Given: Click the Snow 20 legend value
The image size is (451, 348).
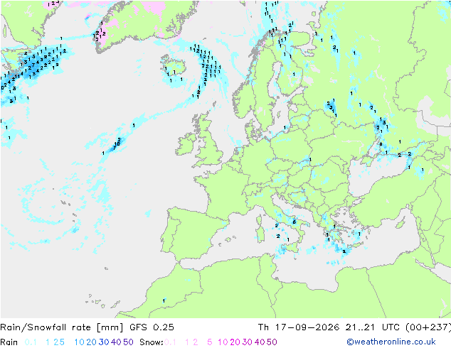Looking at the screenshot, I should (x=235, y=342).
